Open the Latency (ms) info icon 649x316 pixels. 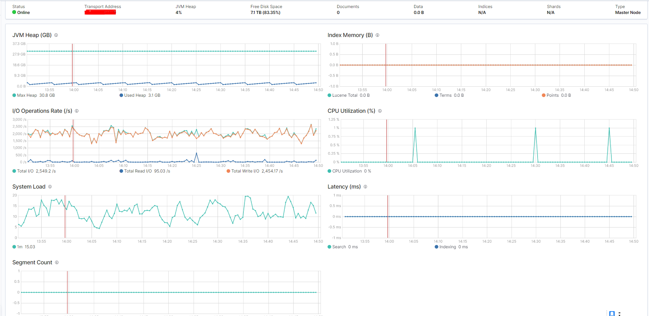(365, 187)
